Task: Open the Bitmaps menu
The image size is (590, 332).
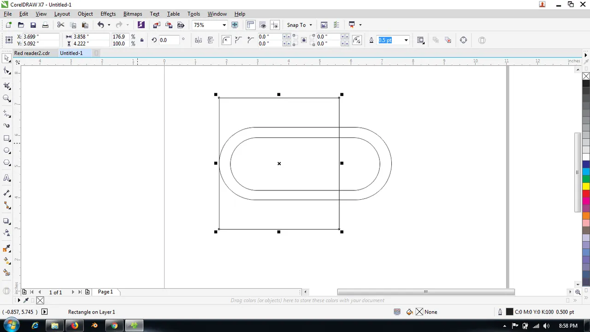Action: pyautogui.click(x=133, y=14)
